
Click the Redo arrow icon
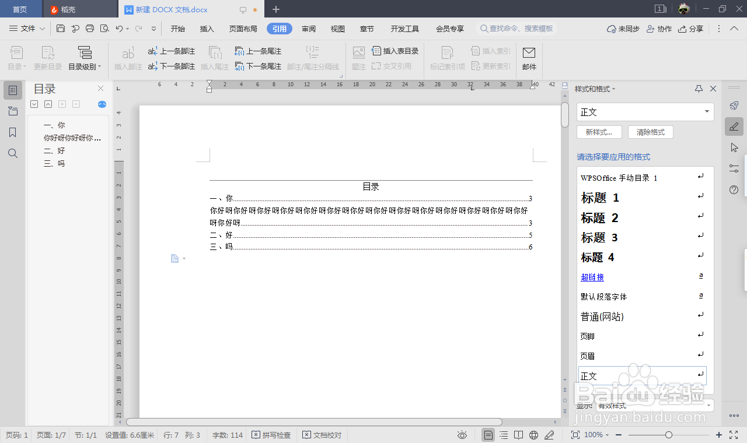point(138,29)
